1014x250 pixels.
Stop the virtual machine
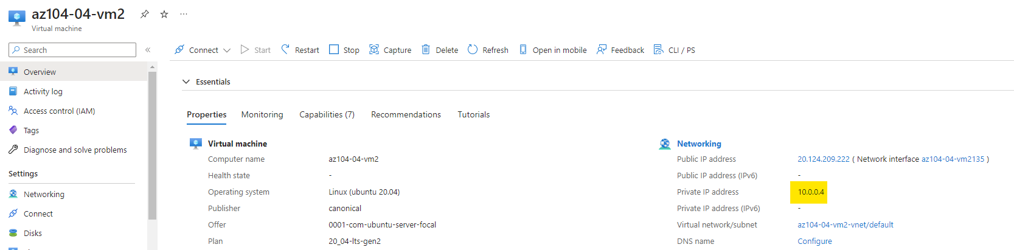[x=344, y=50]
